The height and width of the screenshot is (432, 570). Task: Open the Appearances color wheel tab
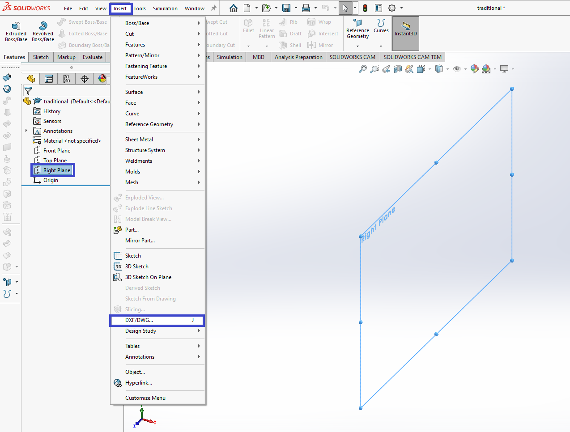[x=102, y=79]
